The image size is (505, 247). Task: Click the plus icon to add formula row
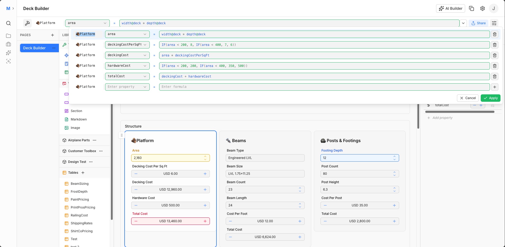pyautogui.click(x=495, y=87)
